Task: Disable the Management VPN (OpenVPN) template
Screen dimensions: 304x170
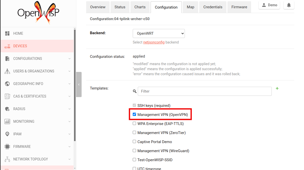Action: click(x=134, y=114)
